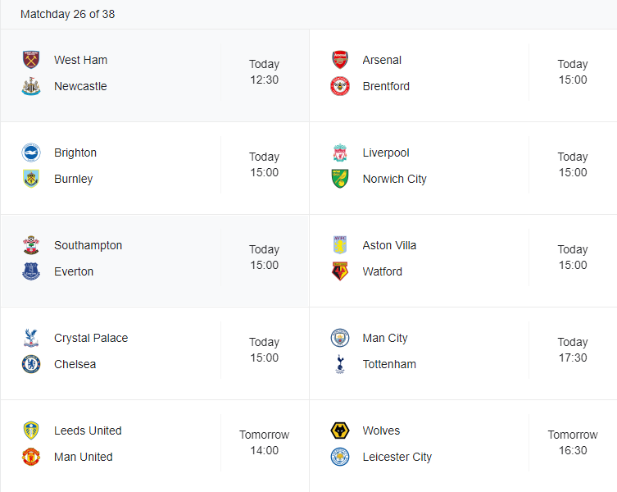Viewport: 617px width, 492px height.
Task: Select the Southampton team name
Action: point(88,245)
